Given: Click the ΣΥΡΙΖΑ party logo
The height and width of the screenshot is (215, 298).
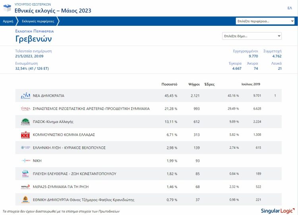Looking at the screenshot, I should (x=25, y=109).
